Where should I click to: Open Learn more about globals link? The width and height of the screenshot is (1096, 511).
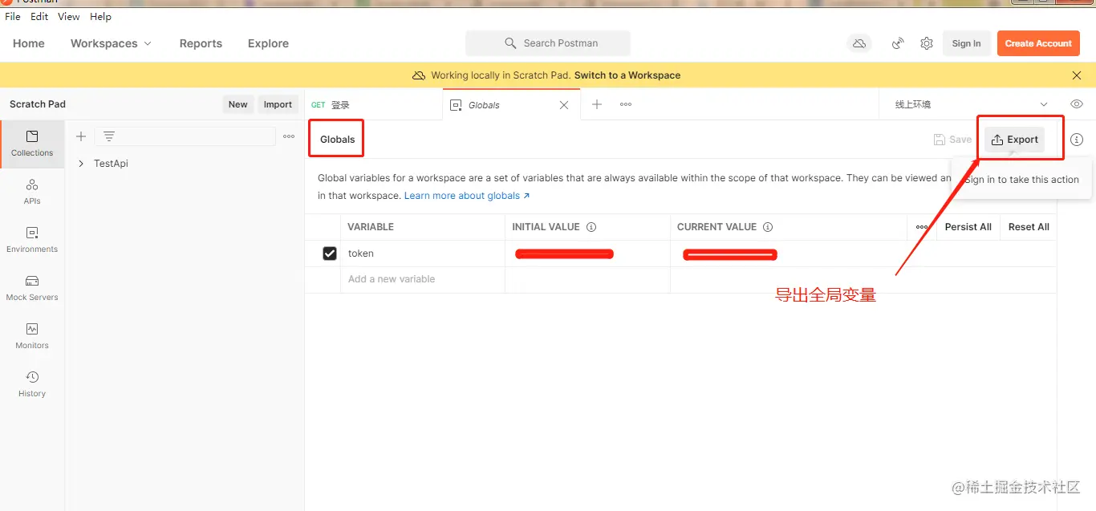pyautogui.click(x=467, y=196)
